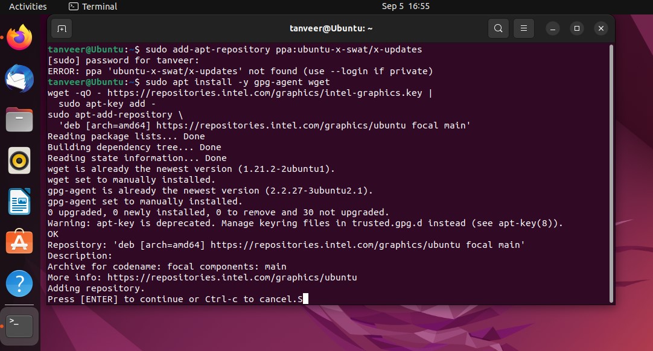Open the Files file manager
The image size is (653, 351).
coord(19,119)
